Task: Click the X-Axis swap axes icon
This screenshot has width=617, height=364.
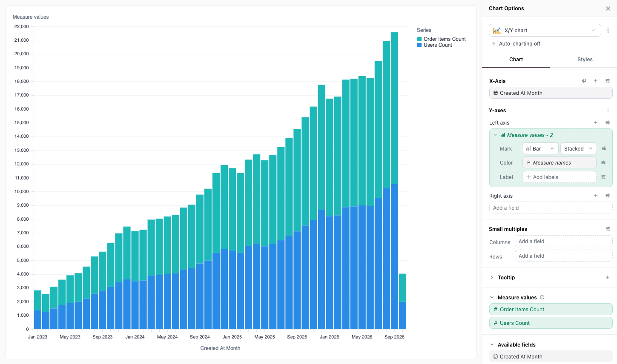Action: [584, 81]
